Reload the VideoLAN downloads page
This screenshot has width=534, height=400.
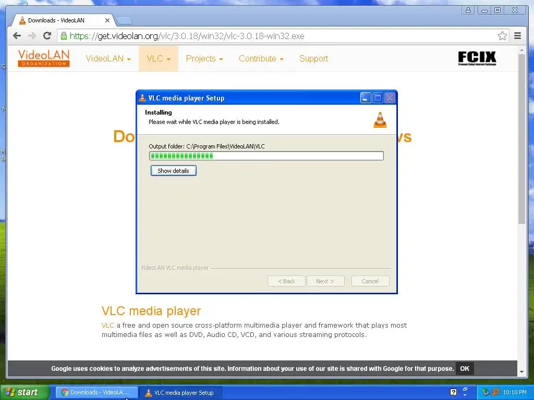click(47, 35)
